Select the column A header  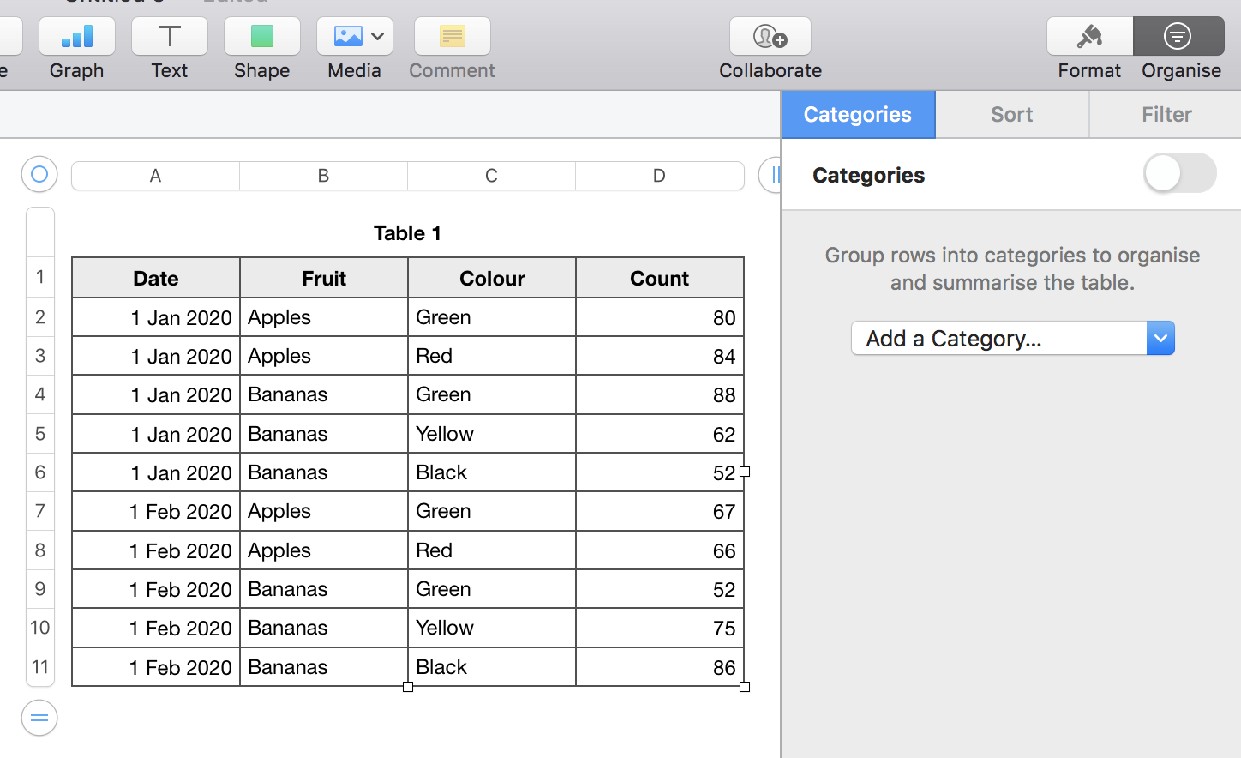click(155, 176)
